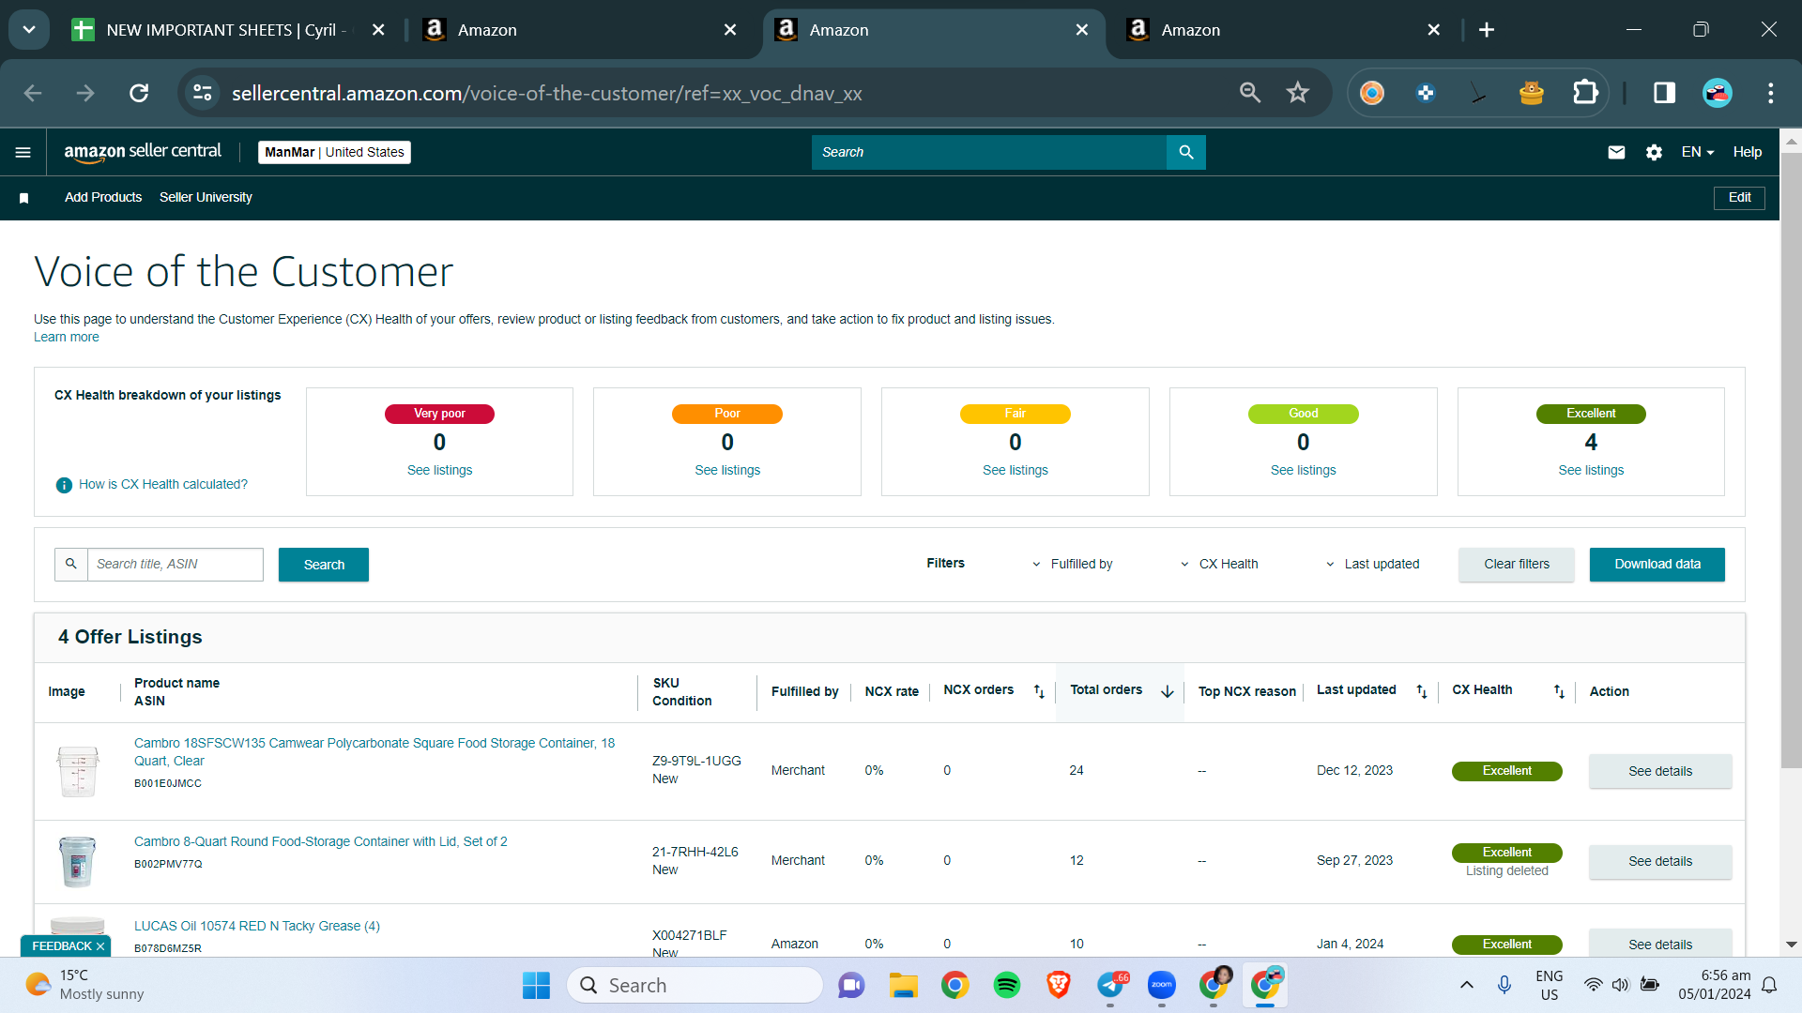
Task: Open Zoom from the taskbar
Action: click(x=1162, y=985)
